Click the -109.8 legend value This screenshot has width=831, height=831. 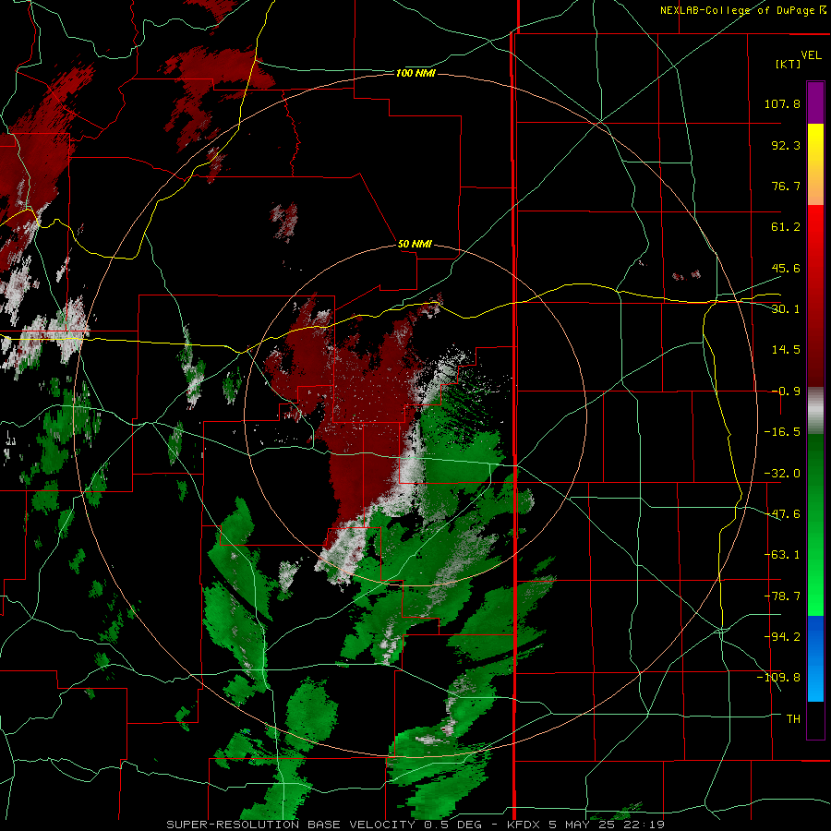coord(778,678)
